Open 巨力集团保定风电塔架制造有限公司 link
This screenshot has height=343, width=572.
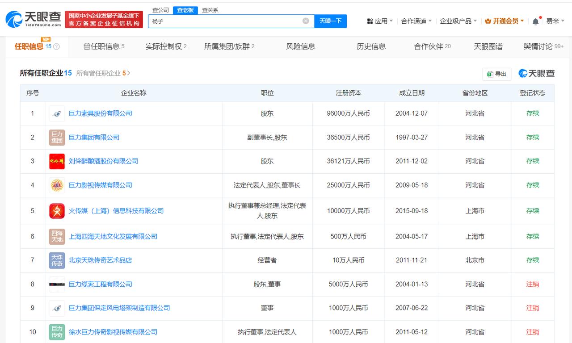[119, 308]
